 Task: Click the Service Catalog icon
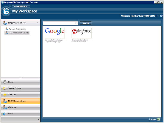(x=4, y=88)
